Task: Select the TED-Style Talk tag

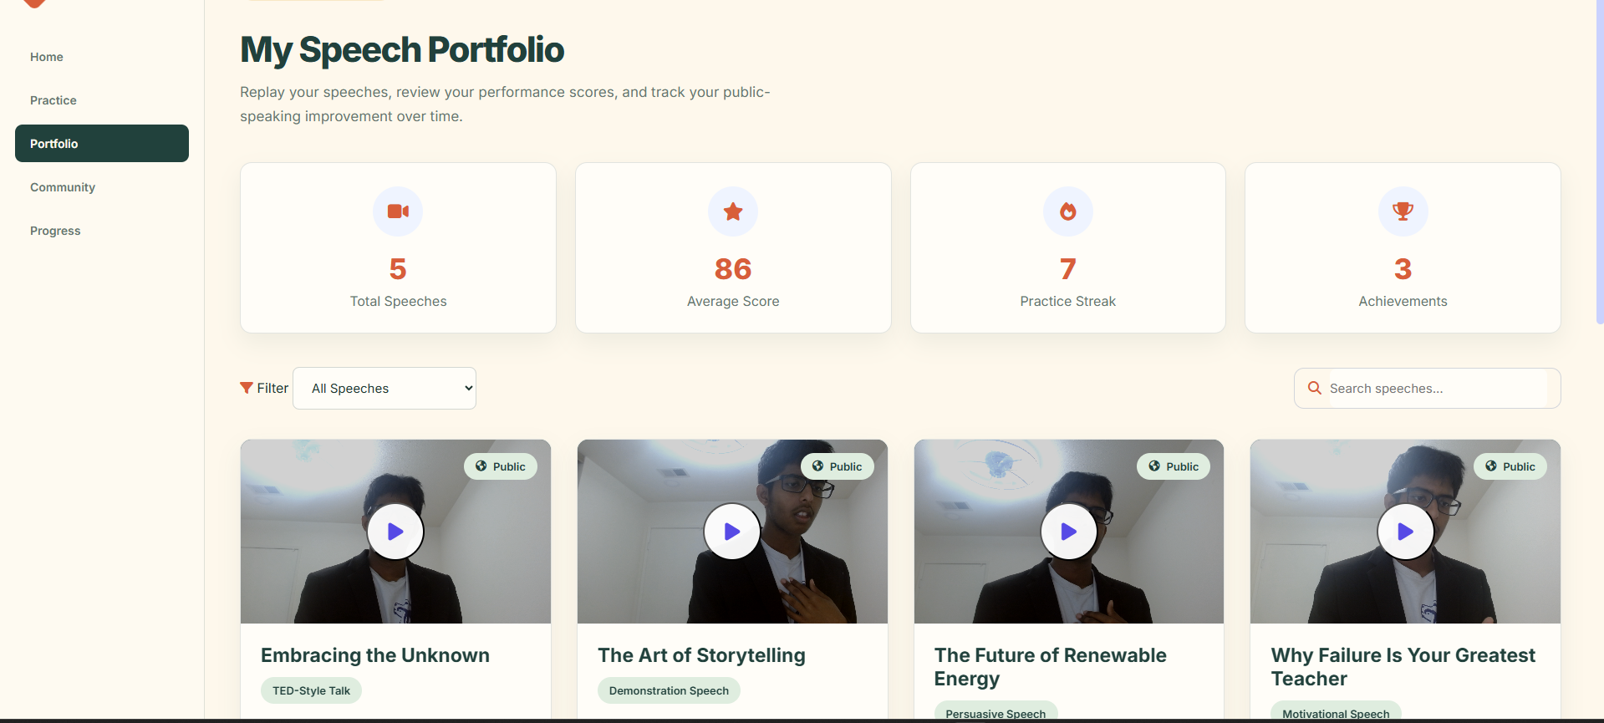Action: coord(311,690)
